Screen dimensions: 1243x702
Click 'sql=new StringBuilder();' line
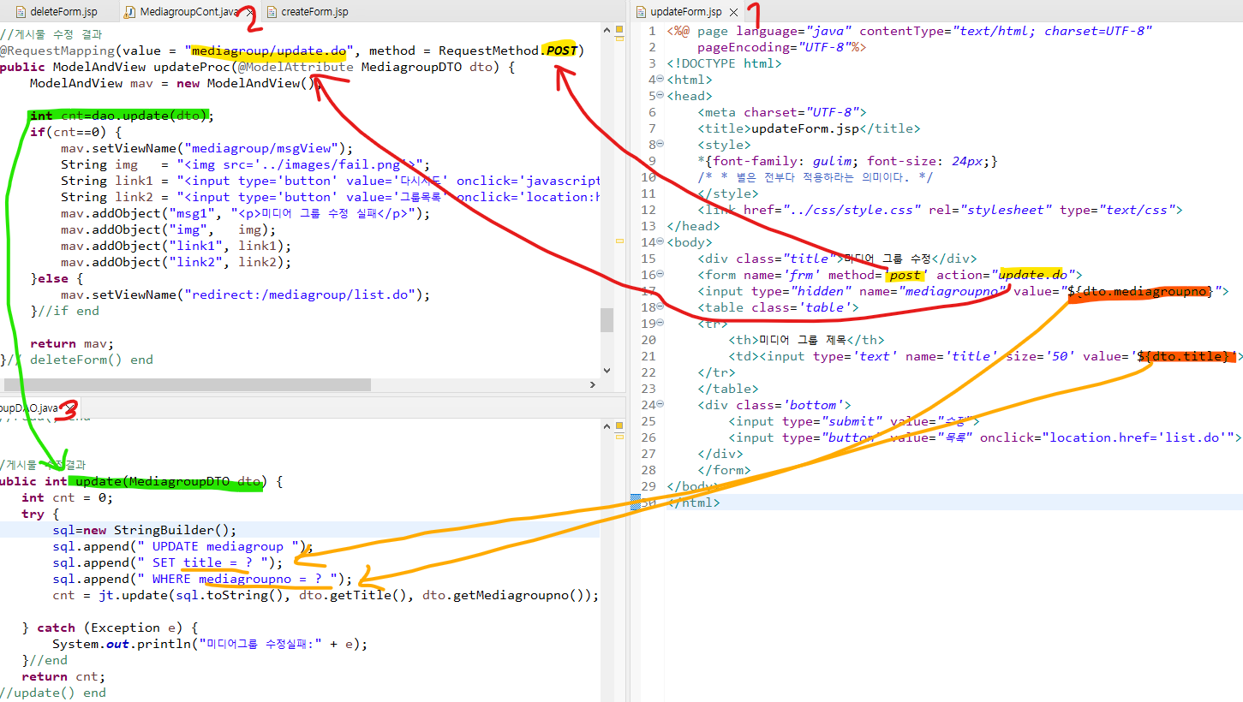pos(144,530)
